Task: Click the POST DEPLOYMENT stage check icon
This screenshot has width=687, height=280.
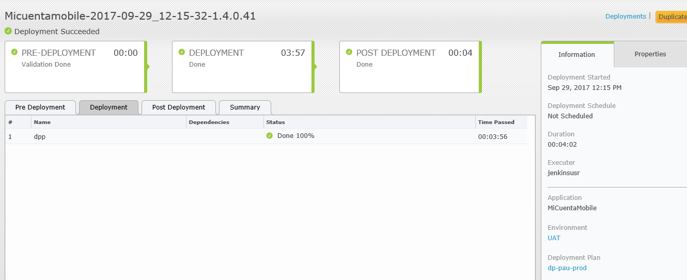Action: 349,52
